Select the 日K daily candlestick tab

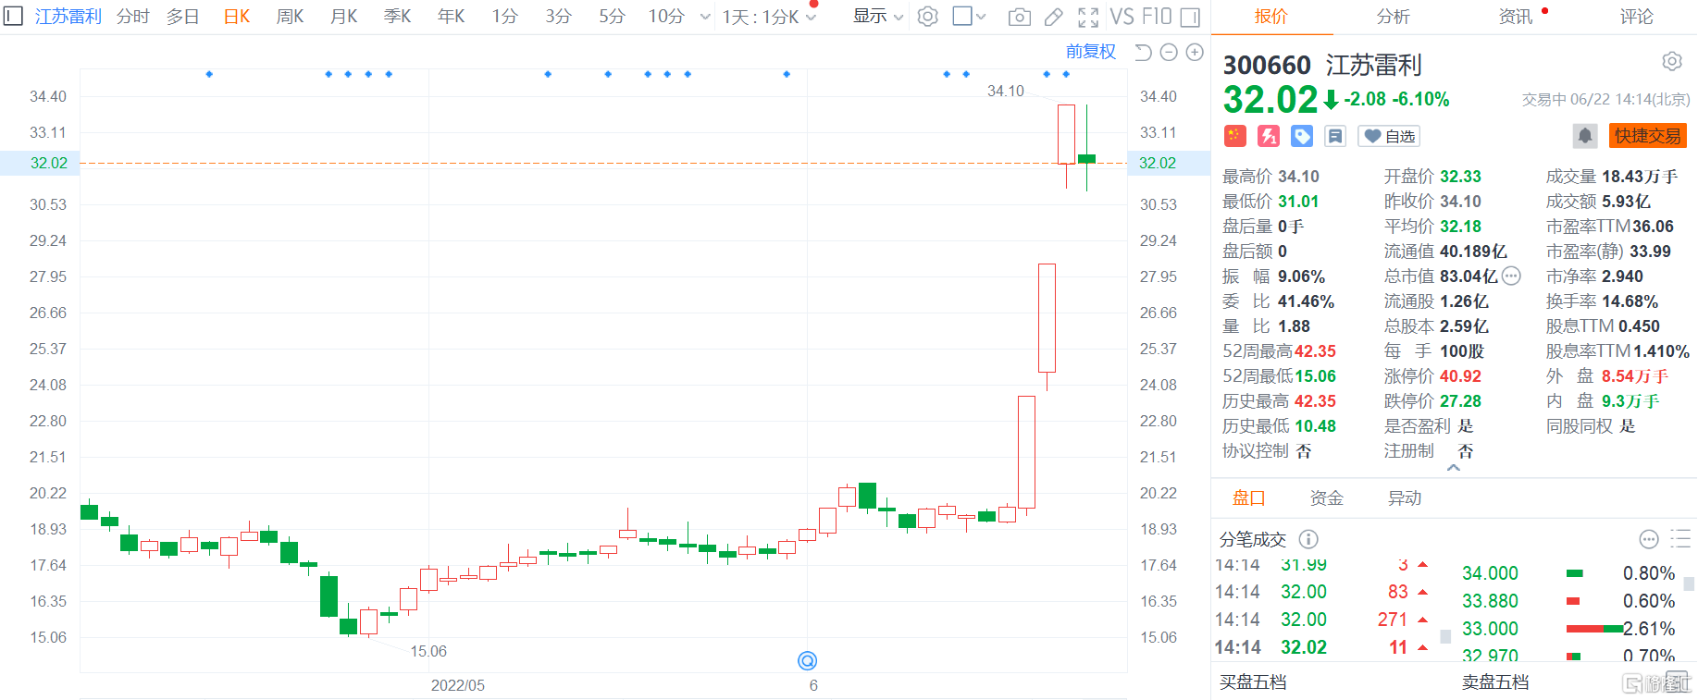237,17
